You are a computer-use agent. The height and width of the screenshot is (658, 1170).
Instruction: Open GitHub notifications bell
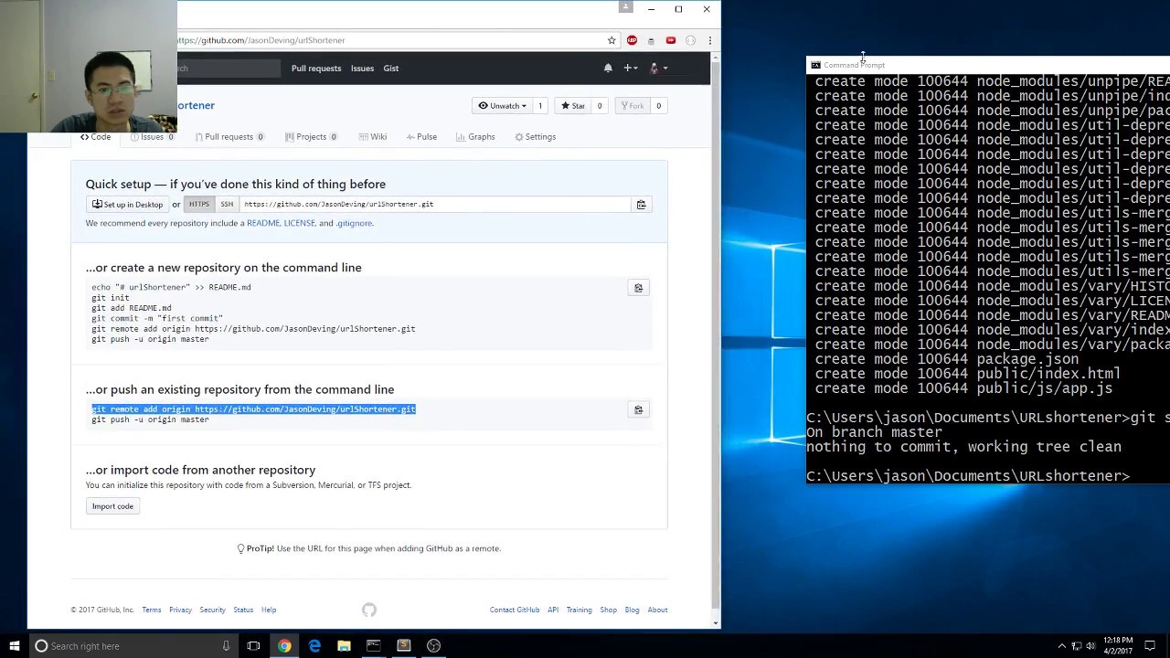click(608, 68)
